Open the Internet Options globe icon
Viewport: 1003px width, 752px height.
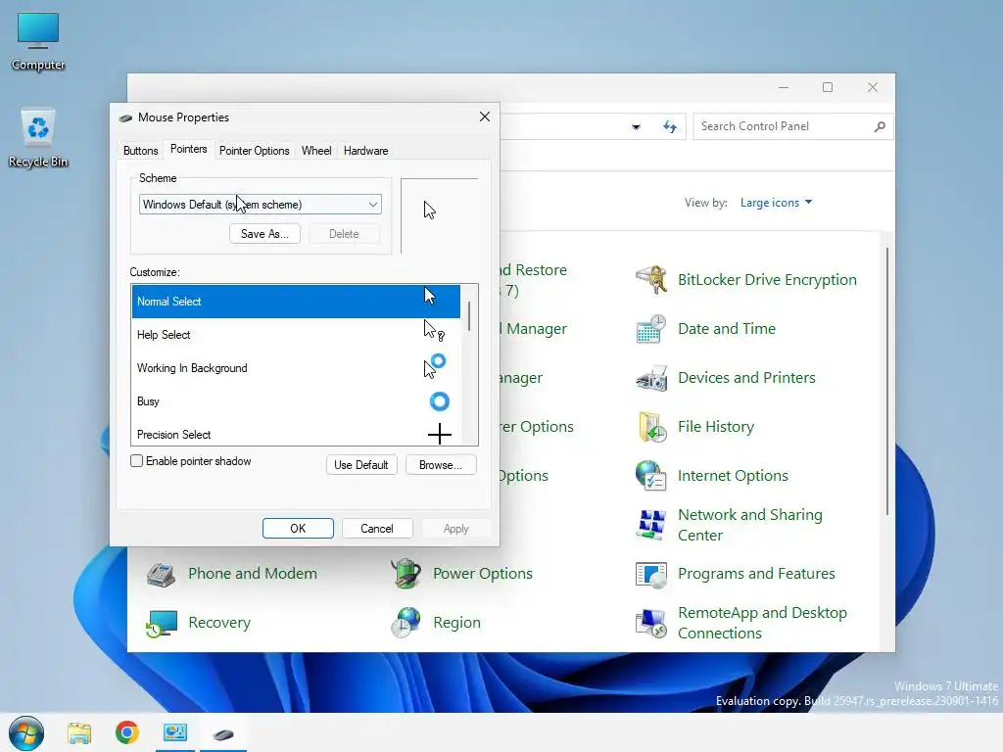point(651,476)
